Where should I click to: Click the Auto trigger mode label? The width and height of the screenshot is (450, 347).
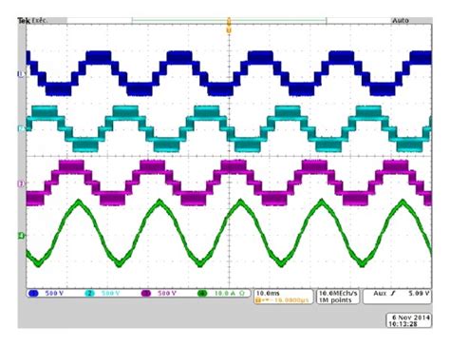(401, 21)
